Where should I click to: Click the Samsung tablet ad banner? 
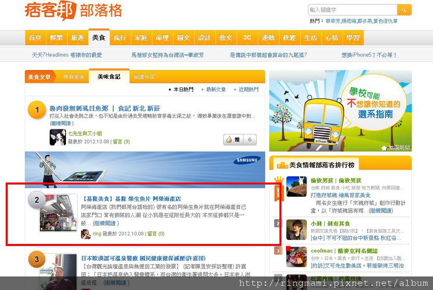145,170
